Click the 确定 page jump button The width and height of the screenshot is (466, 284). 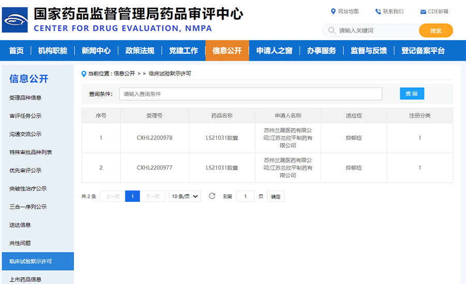click(x=276, y=197)
